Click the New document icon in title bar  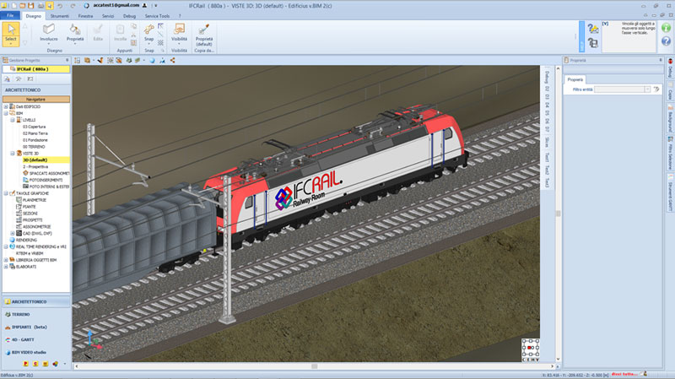click(x=13, y=6)
